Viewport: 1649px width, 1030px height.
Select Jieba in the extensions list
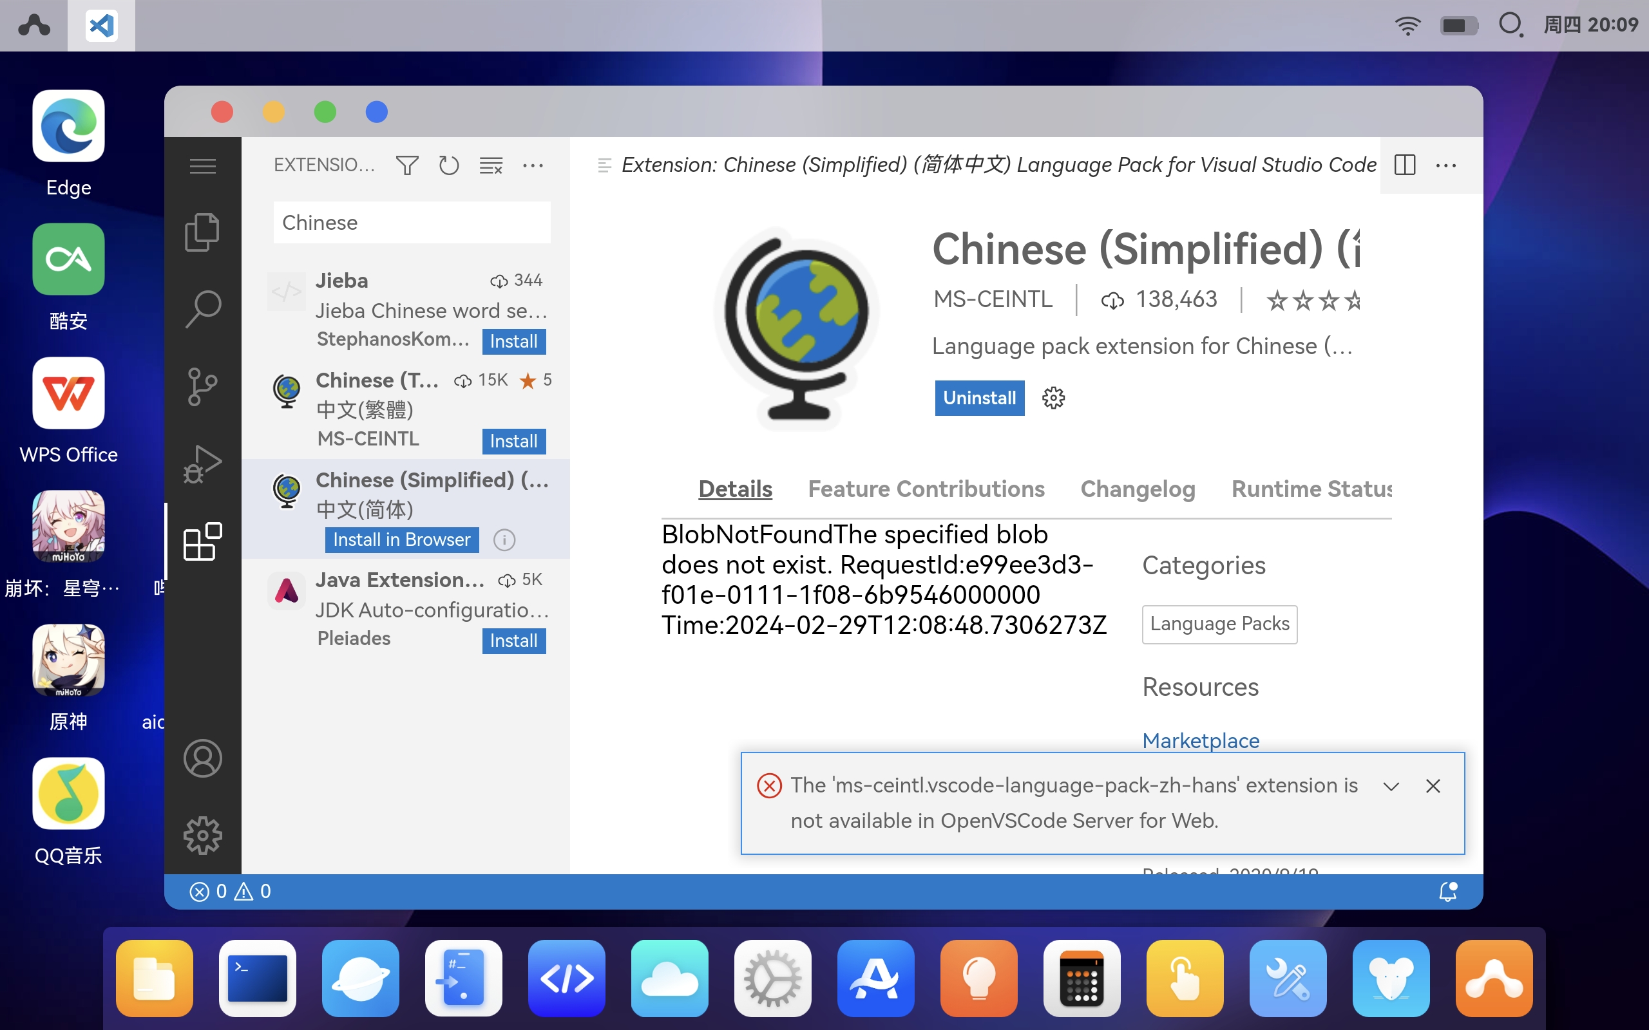pos(406,310)
